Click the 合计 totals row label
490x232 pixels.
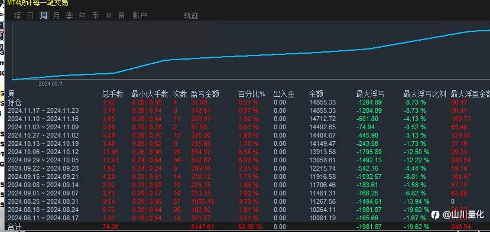[14, 227]
